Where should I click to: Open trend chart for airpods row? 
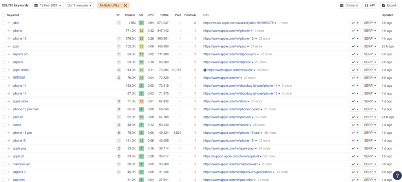[x=355, y=62]
